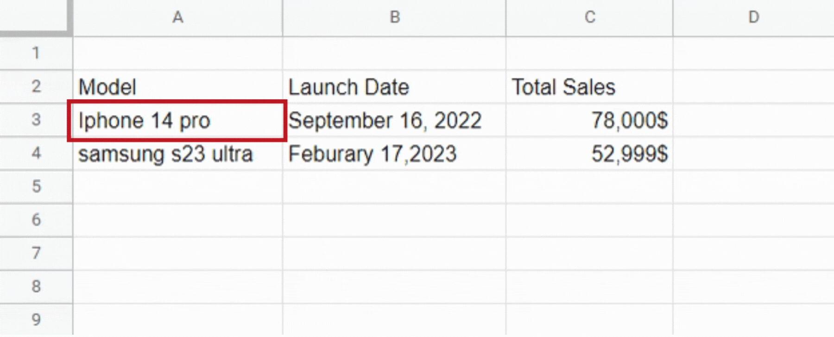This screenshot has width=834, height=337.
Task: Select column B header
Action: click(394, 18)
